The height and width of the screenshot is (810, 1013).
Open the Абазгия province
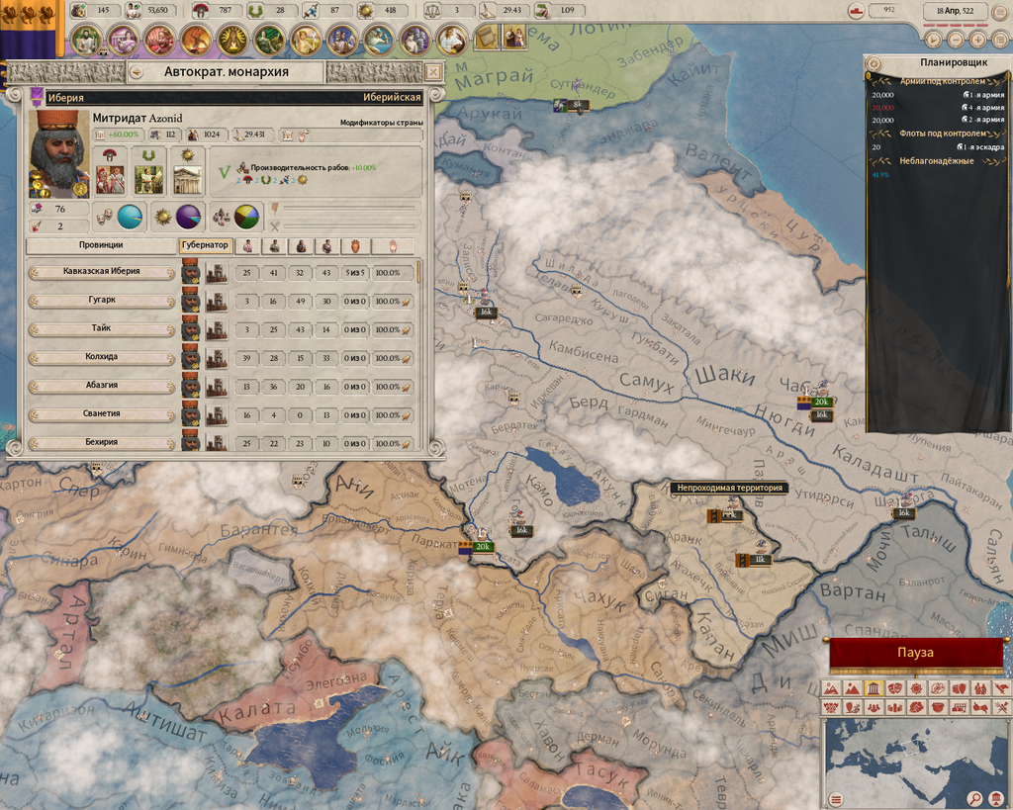(x=102, y=386)
